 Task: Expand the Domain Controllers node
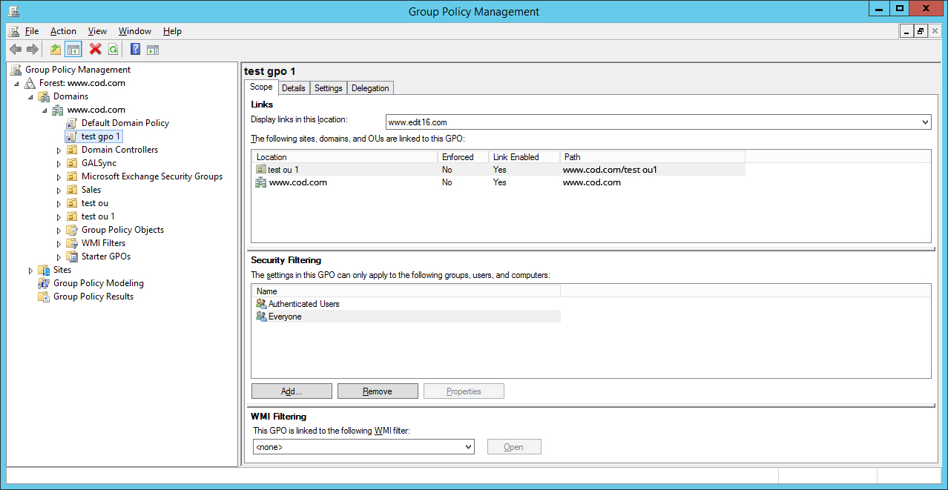(59, 150)
